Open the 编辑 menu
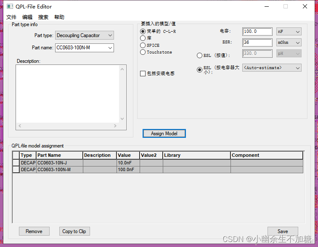Image resolution: width=318 pixels, height=247 pixels. 27,17
